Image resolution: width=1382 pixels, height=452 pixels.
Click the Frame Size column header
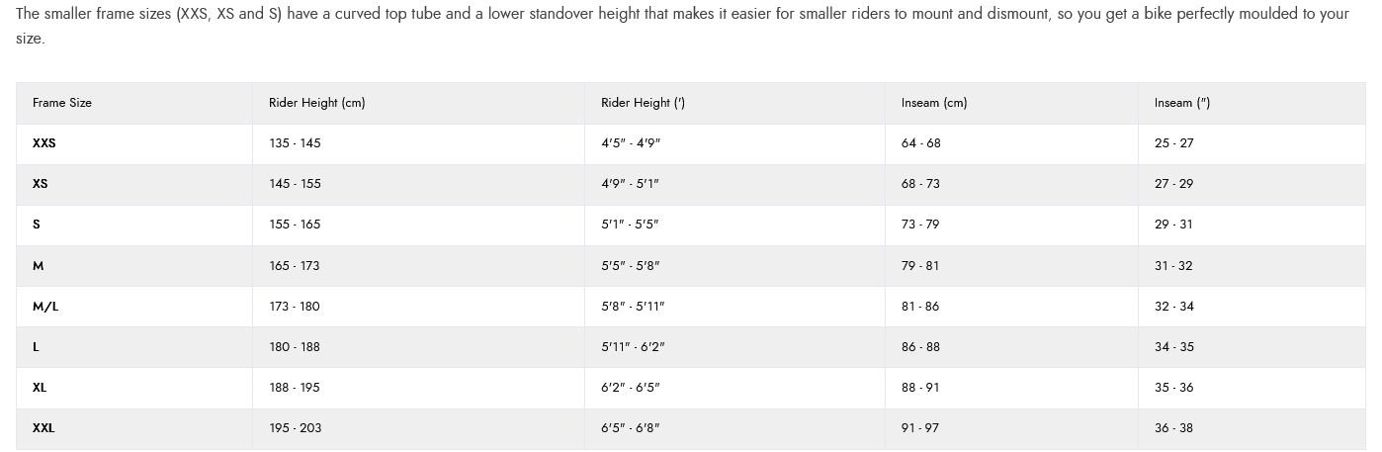click(x=62, y=103)
